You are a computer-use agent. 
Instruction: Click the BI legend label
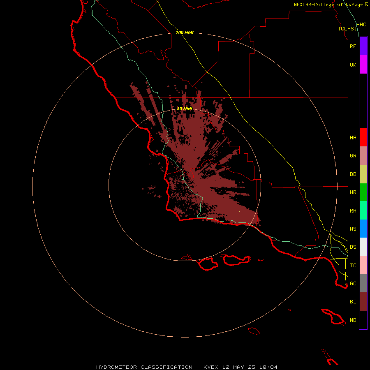pyautogui.click(x=353, y=302)
